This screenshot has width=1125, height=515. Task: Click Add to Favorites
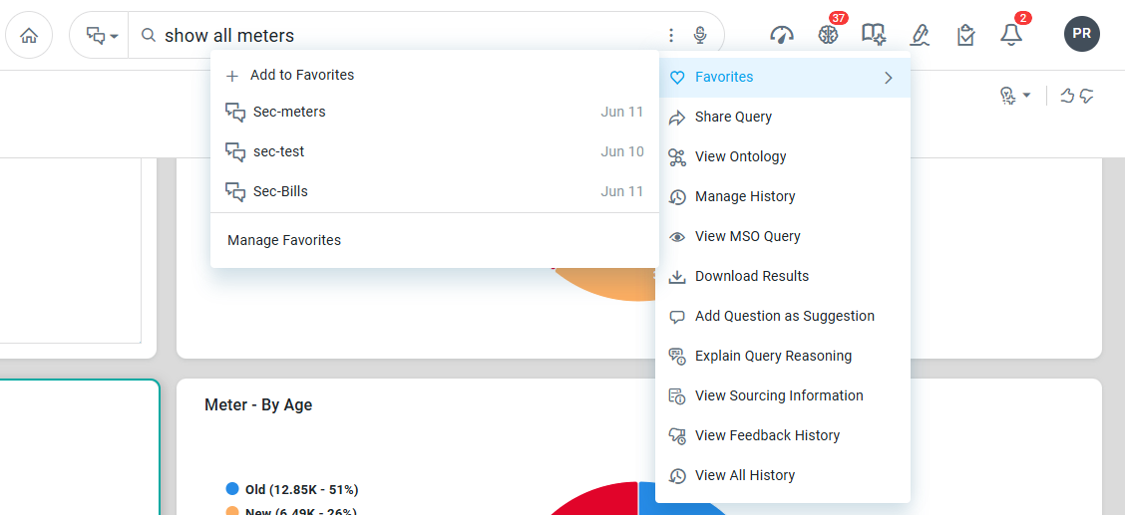[x=301, y=75]
